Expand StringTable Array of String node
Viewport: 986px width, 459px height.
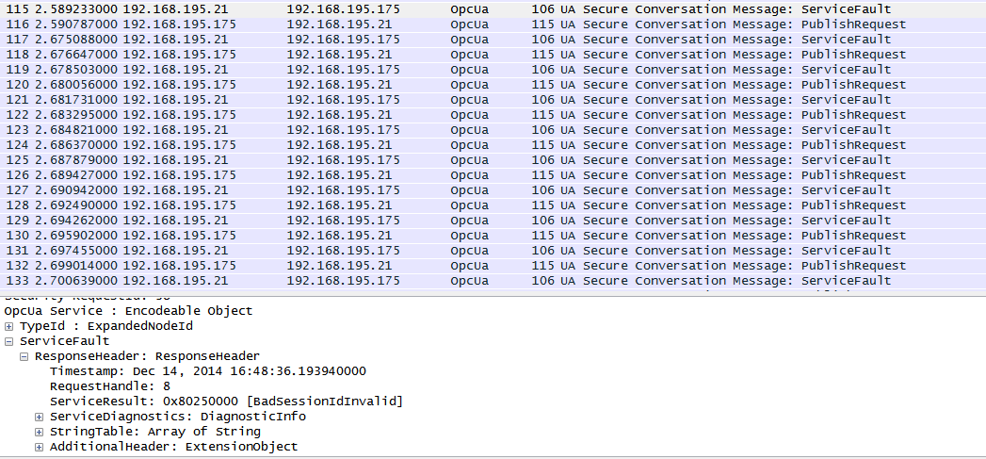(x=40, y=432)
